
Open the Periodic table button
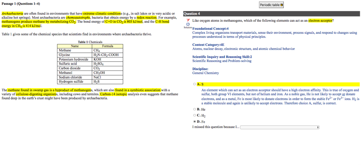271,5
